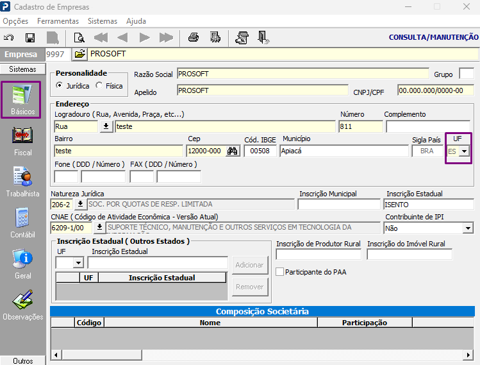Expand Contribuinte de IPI dropdown
Image resolution: width=480 pixels, height=365 pixels.
468,228
